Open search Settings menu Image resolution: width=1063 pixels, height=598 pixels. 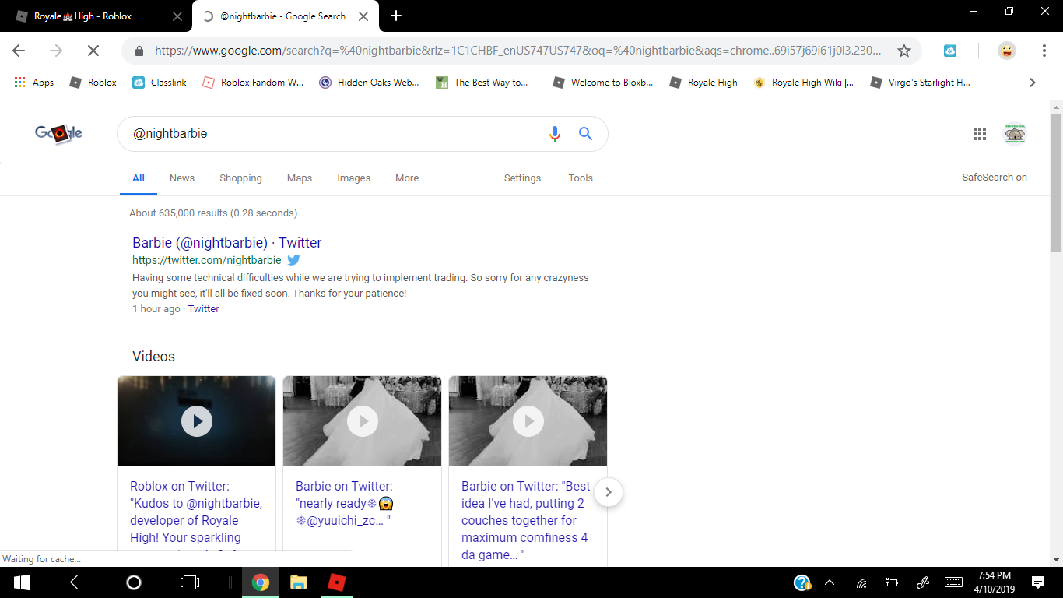click(522, 178)
